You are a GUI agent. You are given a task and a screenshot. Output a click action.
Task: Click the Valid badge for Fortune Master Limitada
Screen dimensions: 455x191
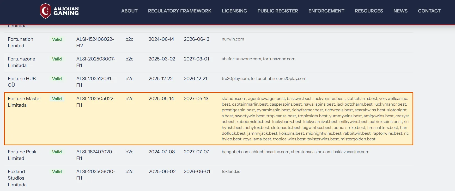[57, 99]
